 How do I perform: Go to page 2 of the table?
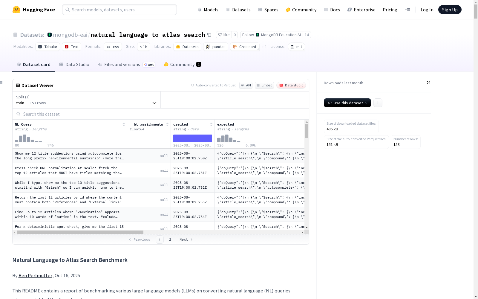tap(170, 239)
